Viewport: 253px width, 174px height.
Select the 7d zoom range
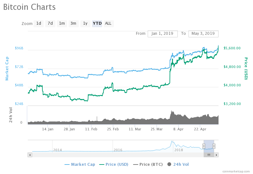[x=50, y=23]
